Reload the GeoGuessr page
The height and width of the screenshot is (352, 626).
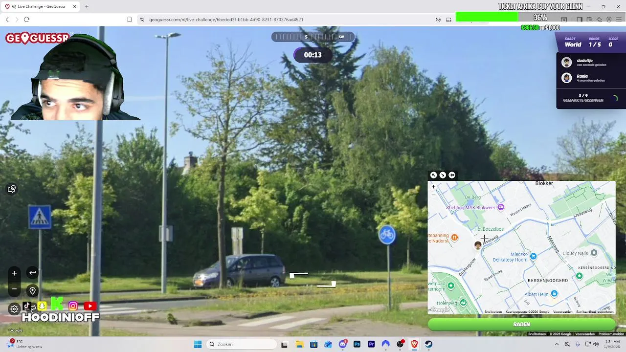click(26, 20)
